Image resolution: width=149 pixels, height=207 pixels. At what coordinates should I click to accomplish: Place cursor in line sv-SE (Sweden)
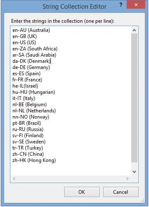[29, 142]
